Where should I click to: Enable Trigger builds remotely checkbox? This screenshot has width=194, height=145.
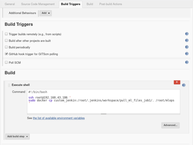pyautogui.click(x=6, y=34)
